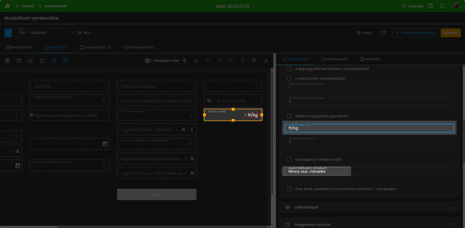Screen dimensions: 465x228
Task: Click the magnifier zoom icon
Action: click(x=254, y=61)
